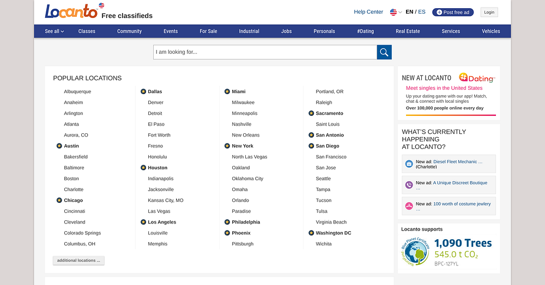Click the briefcase icon for Diesel Fleet Mechanic ad
The image size is (545, 285).
(409, 164)
